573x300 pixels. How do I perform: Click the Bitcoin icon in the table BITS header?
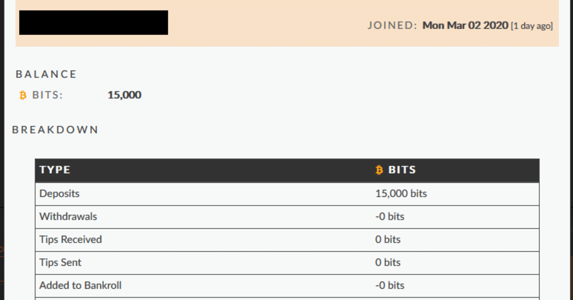[x=380, y=170]
